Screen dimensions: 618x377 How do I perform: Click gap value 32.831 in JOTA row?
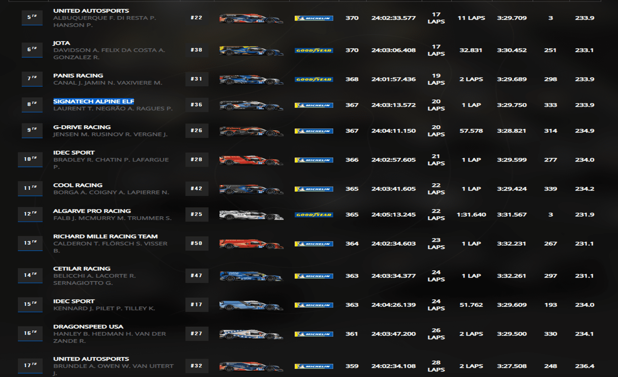471,50
